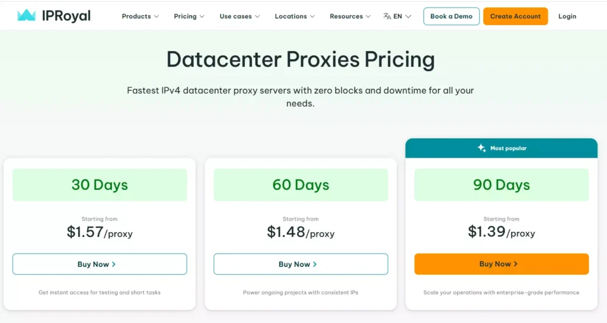Click the sparkle icon beside Most popular
Viewport: 607px width, 323px height.
click(482, 148)
